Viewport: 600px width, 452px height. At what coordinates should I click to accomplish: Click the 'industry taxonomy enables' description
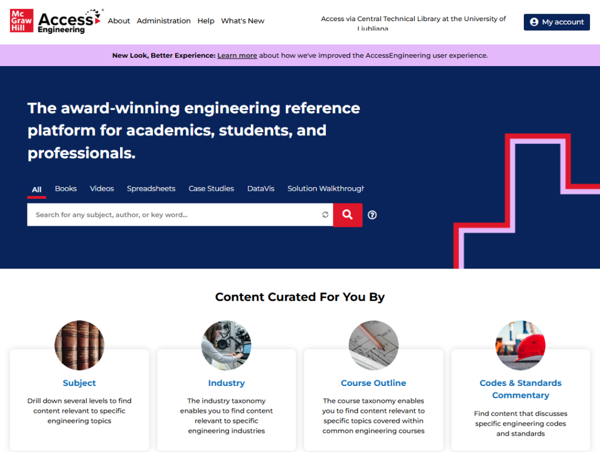pos(227,416)
